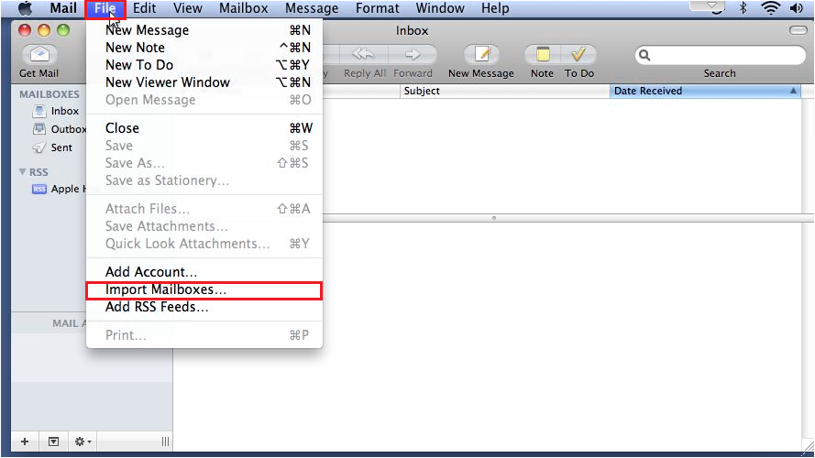The width and height of the screenshot is (815, 458).
Task: Click the Get Mail envelope icon
Action: [39, 55]
